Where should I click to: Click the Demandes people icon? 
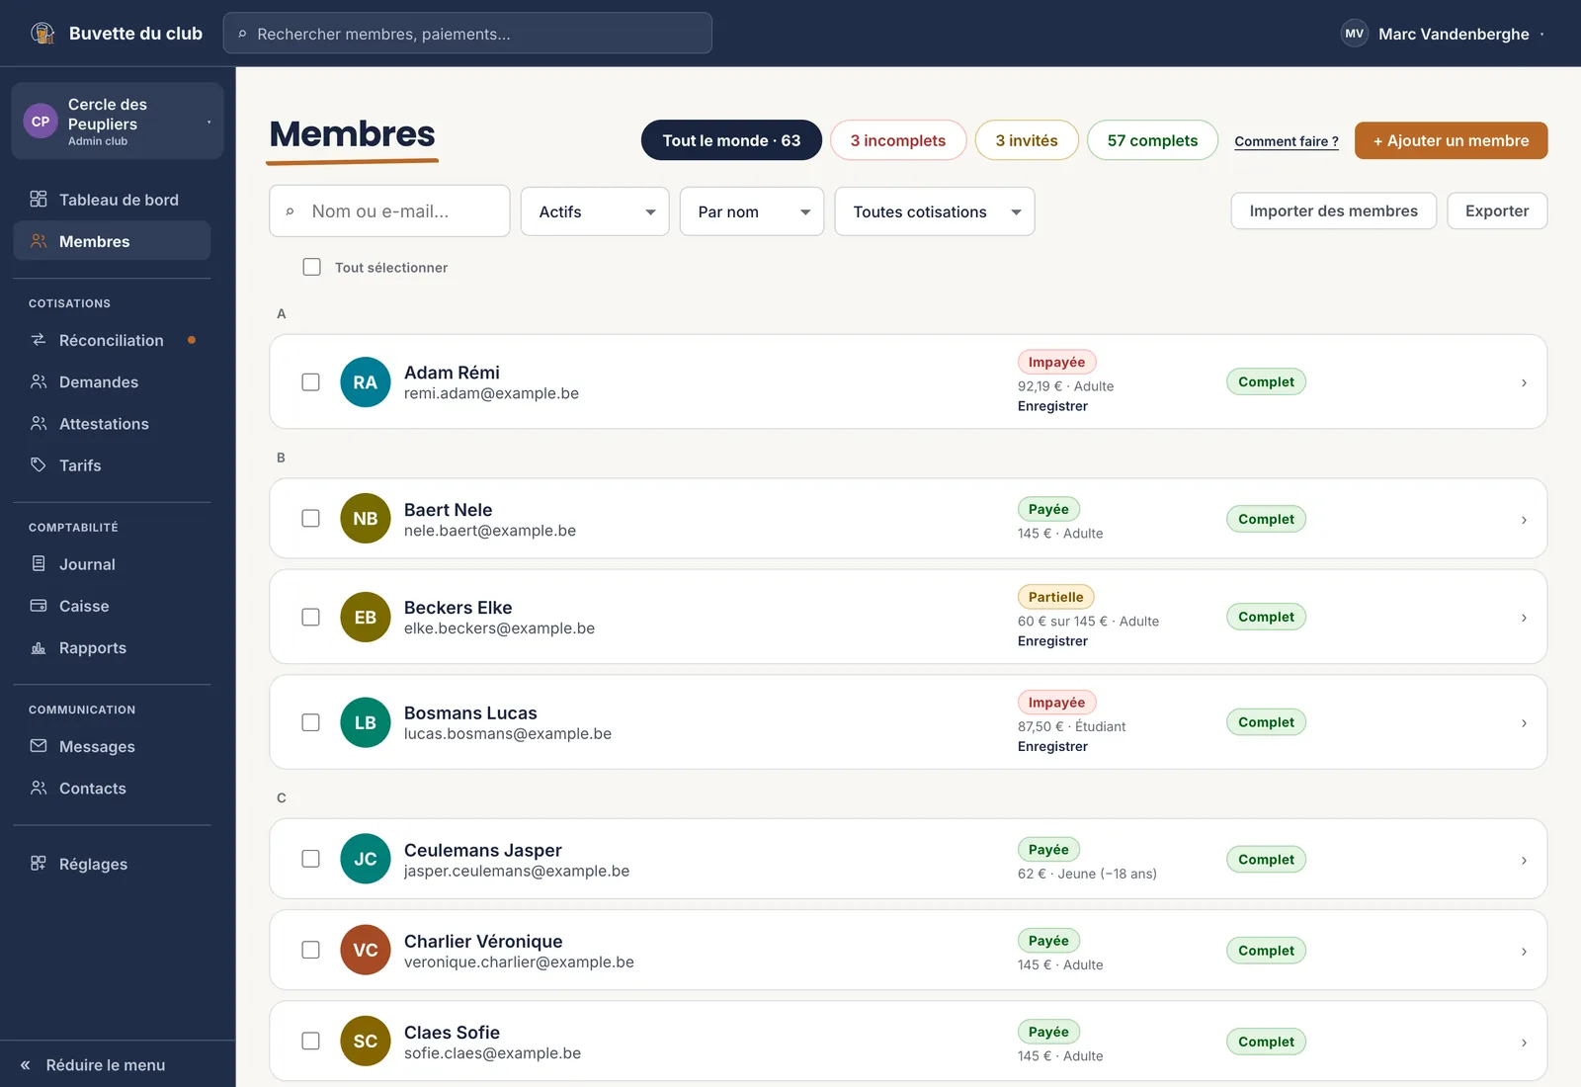pos(39,381)
